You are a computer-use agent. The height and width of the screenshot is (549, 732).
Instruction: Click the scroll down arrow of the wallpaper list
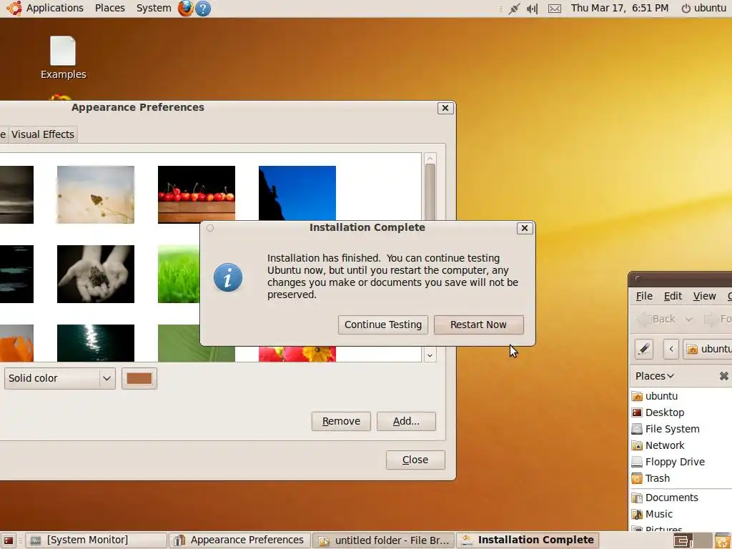click(430, 356)
